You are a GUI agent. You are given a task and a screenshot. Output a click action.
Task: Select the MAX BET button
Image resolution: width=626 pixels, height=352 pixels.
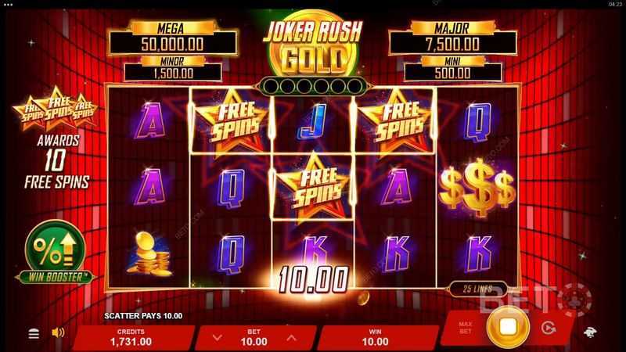[465, 328]
